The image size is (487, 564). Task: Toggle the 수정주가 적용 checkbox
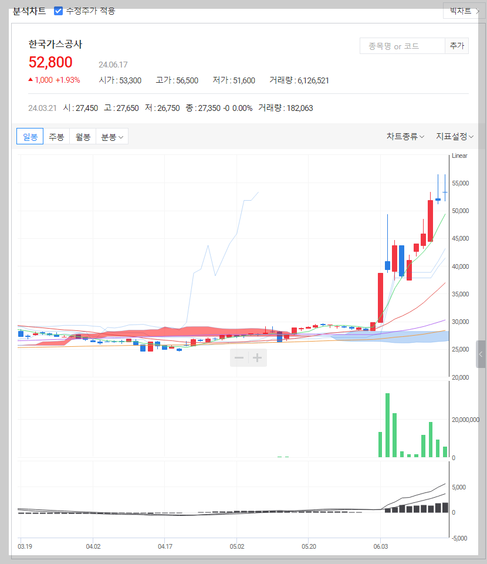58,11
